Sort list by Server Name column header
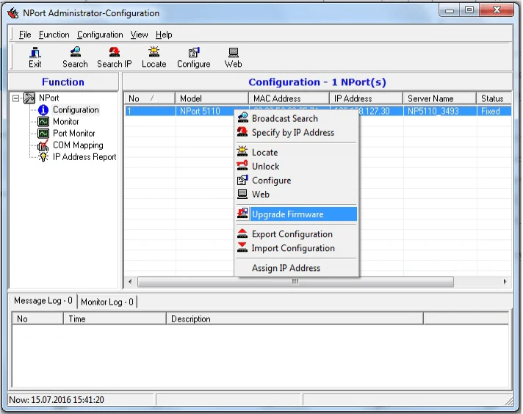This screenshot has height=414, width=523. coord(430,98)
